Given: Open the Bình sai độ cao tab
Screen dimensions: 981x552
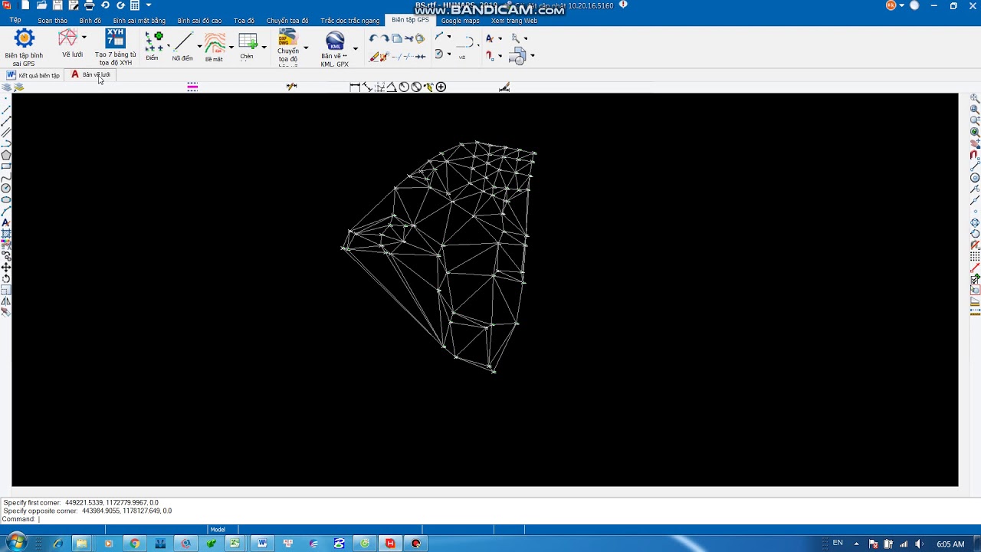Looking at the screenshot, I should 199,21.
